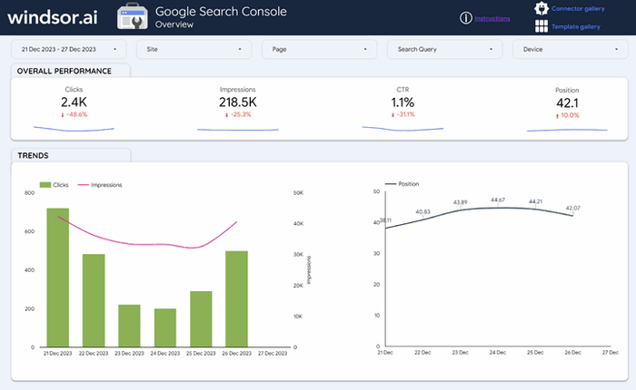Click the 21 Dec 2023 clicks bar

click(x=57, y=278)
